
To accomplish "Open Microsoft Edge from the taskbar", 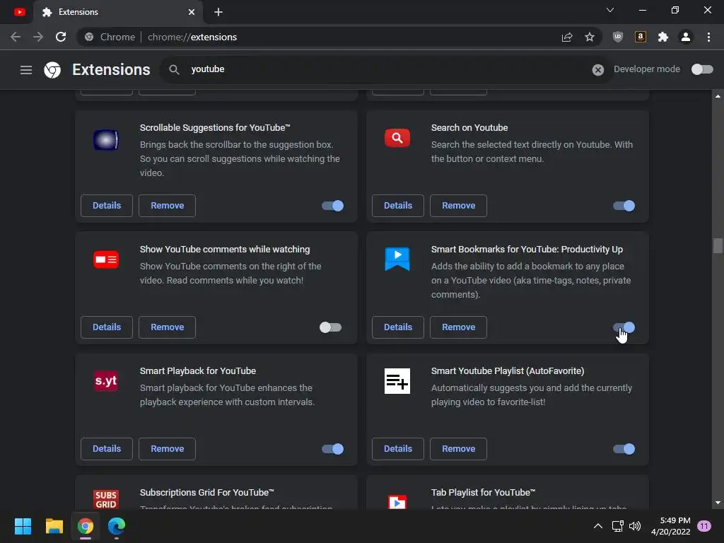I will click(x=117, y=526).
